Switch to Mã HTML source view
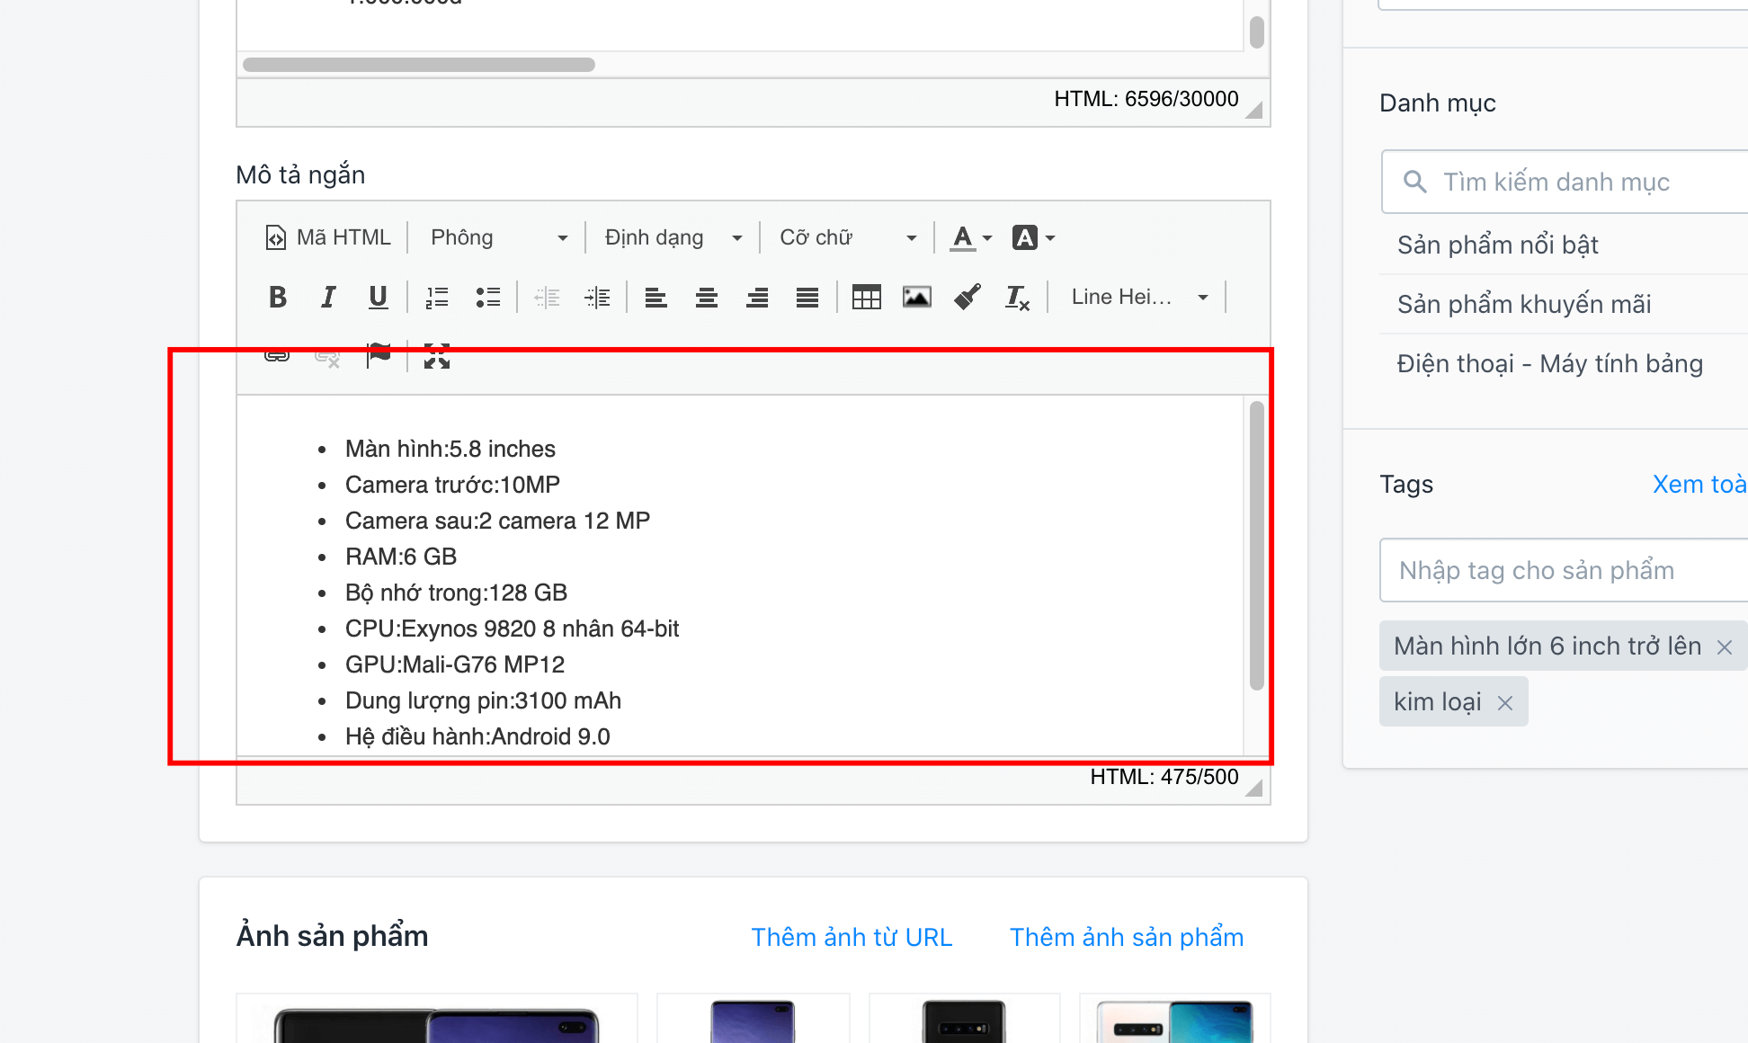This screenshot has width=1748, height=1043. [328, 237]
